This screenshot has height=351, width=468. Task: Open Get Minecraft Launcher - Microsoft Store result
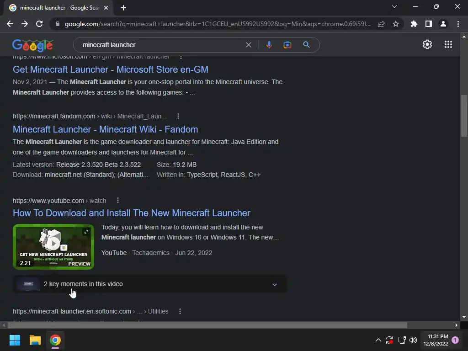click(x=111, y=69)
